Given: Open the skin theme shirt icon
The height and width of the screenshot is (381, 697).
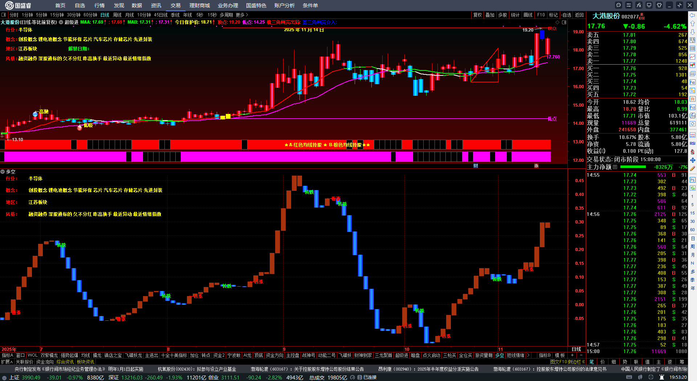Looking at the screenshot, I should [x=659, y=5].
